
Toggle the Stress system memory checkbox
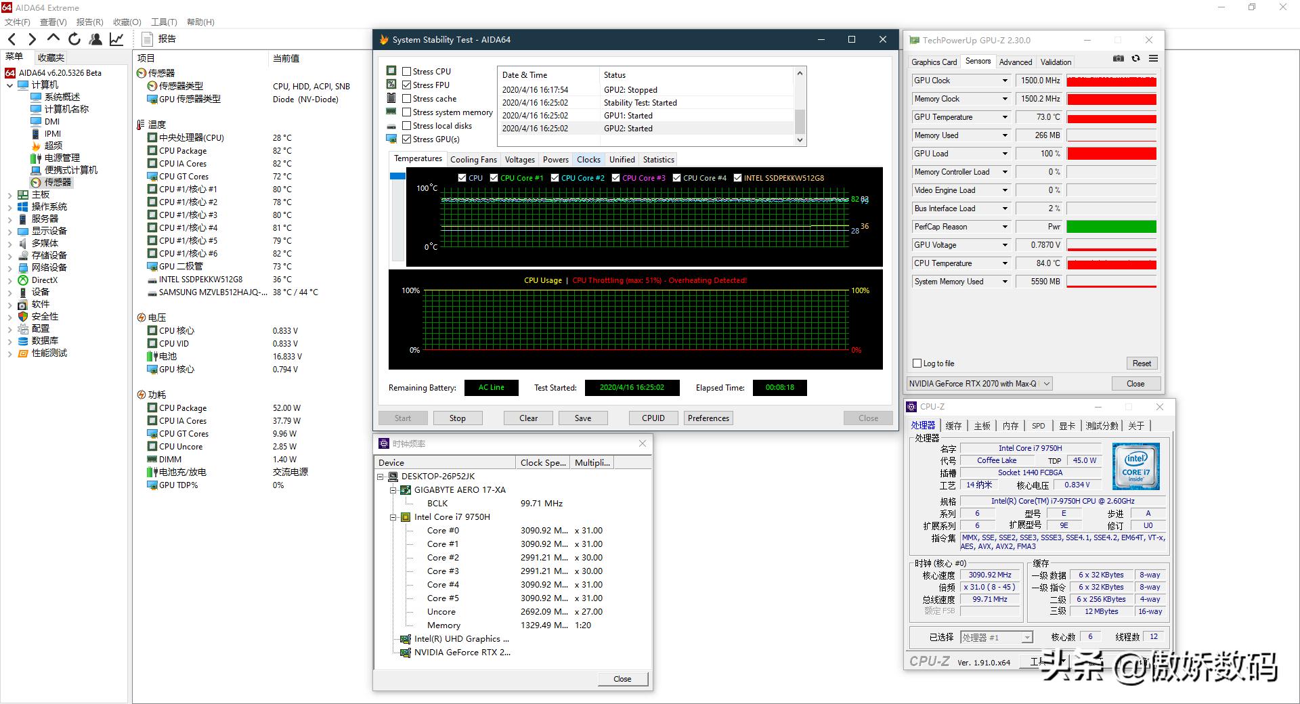point(407,112)
